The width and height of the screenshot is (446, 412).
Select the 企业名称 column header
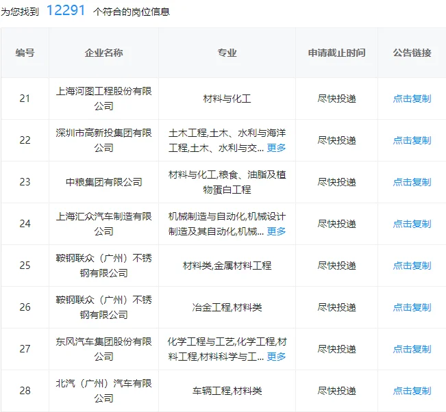coord(103,53)
